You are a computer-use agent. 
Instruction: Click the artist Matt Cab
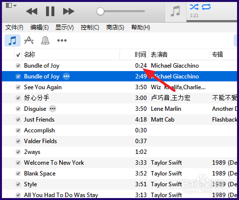click(163, 120)
